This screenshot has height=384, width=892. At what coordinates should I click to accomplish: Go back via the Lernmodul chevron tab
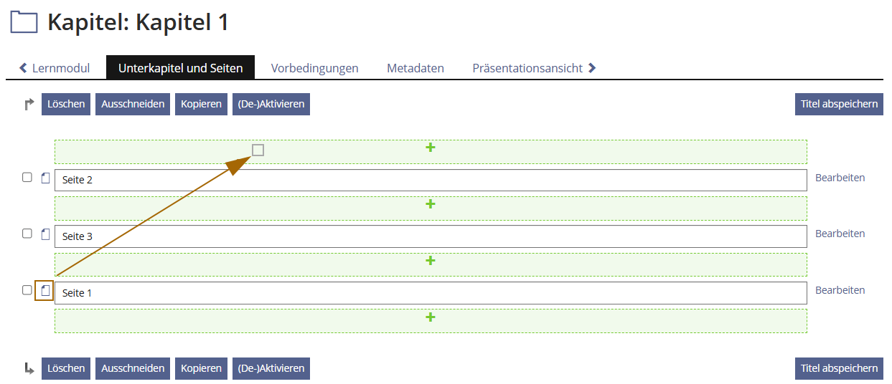55,68
